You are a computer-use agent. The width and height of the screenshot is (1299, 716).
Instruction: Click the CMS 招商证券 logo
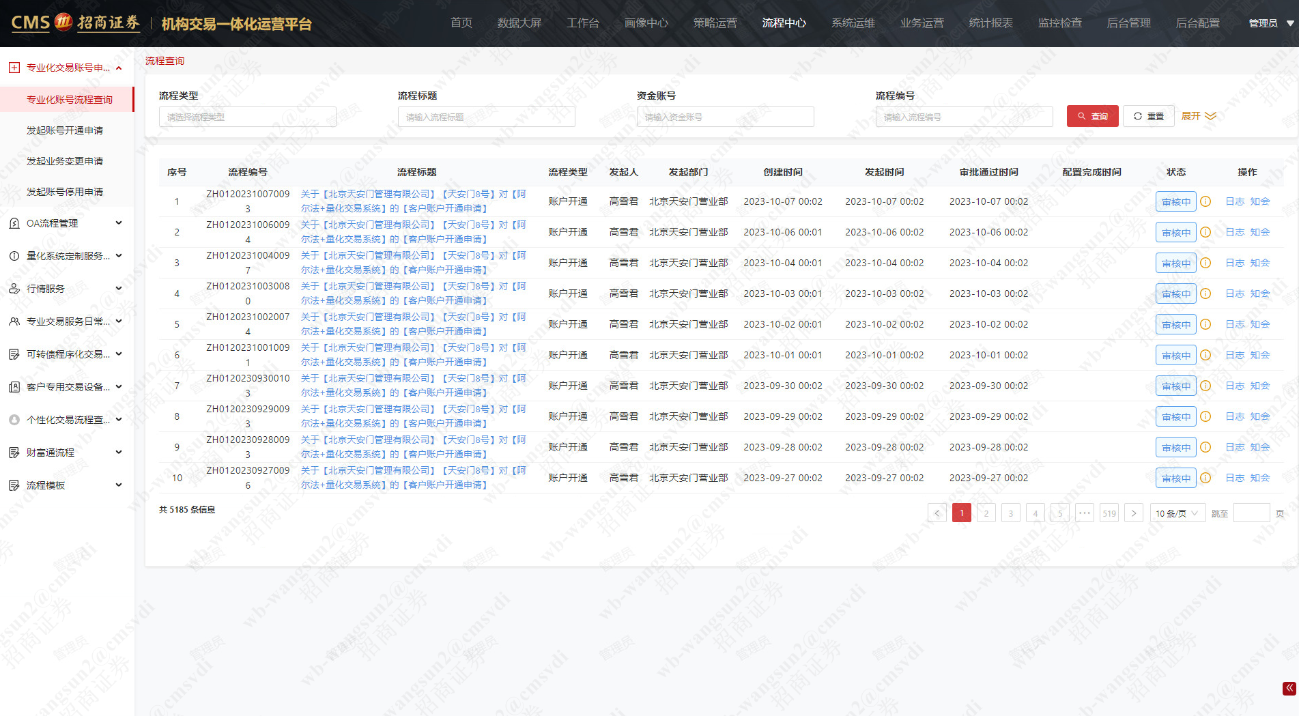(75, 23)
